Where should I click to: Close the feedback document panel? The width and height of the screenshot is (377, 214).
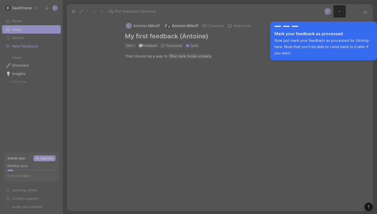click(x=74, y=12)
